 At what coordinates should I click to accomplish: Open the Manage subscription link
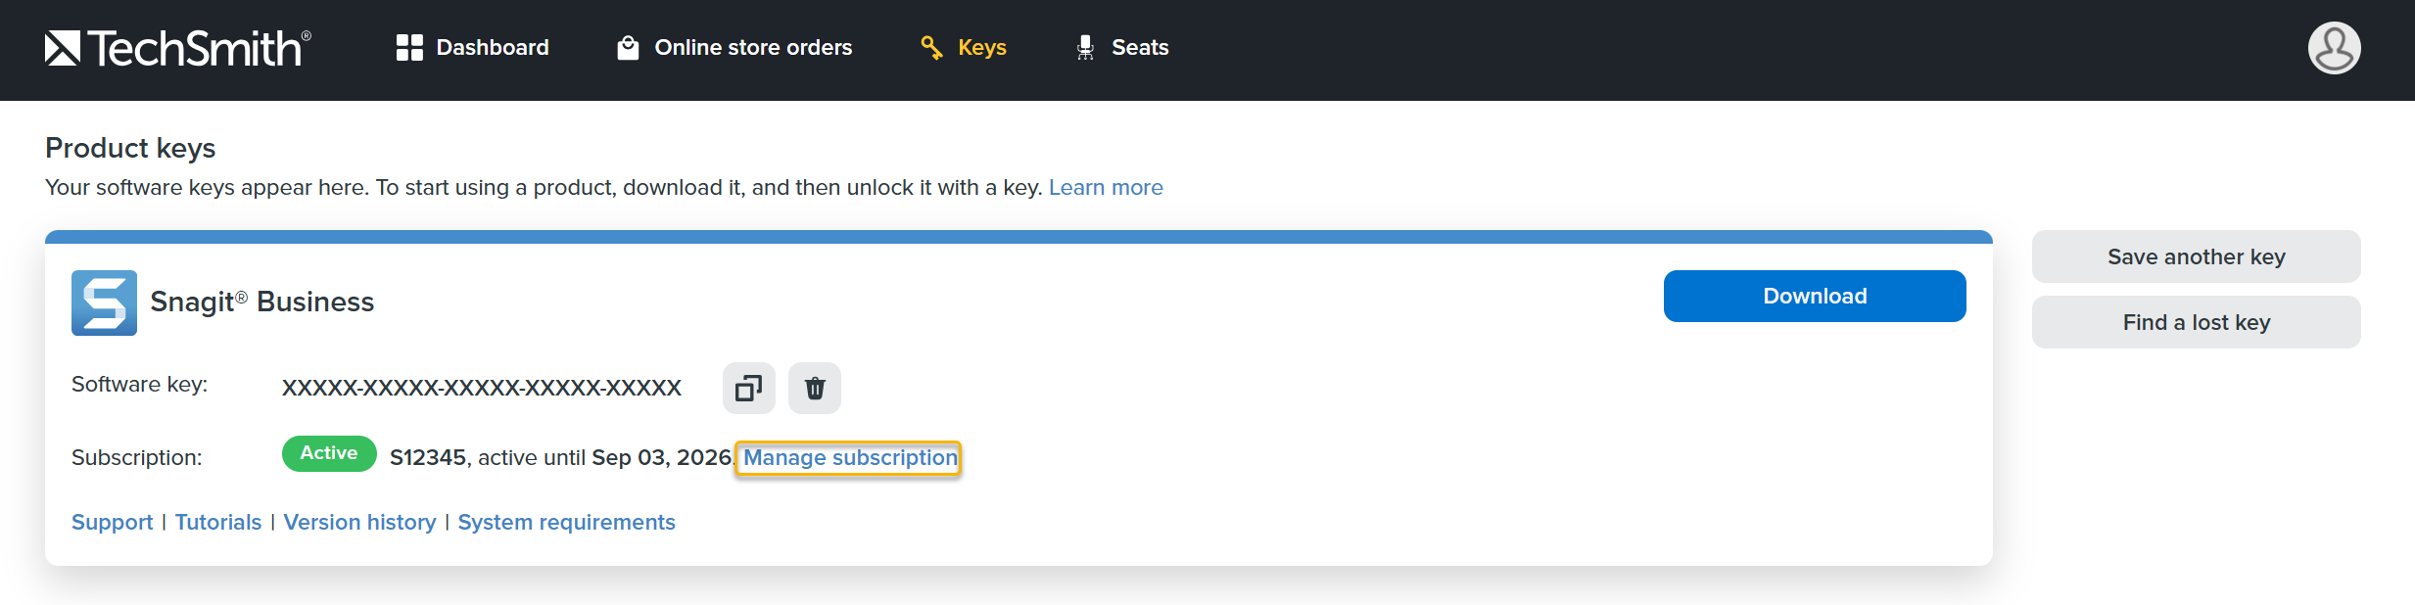(x=849, y=458)
